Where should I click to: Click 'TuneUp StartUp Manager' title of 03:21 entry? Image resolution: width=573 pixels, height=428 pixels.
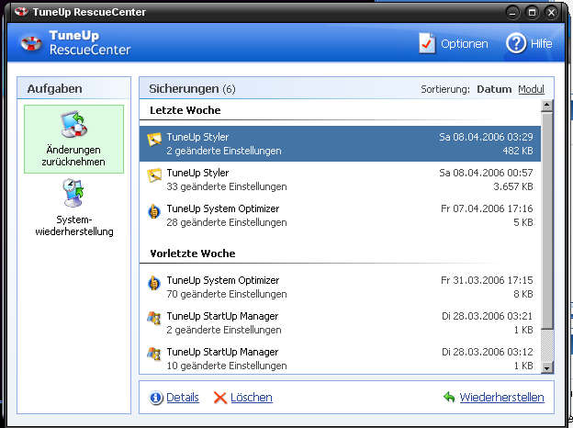pyautogui.click(x=222, y=316)
